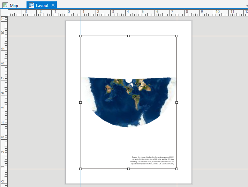Click the left-middle handle of map frame
This screenshot has height=187, width=248.
(x=81, y=102)
